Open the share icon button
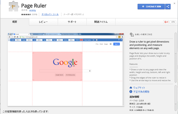The image size is (178, 114). click(x=168, y=7)
